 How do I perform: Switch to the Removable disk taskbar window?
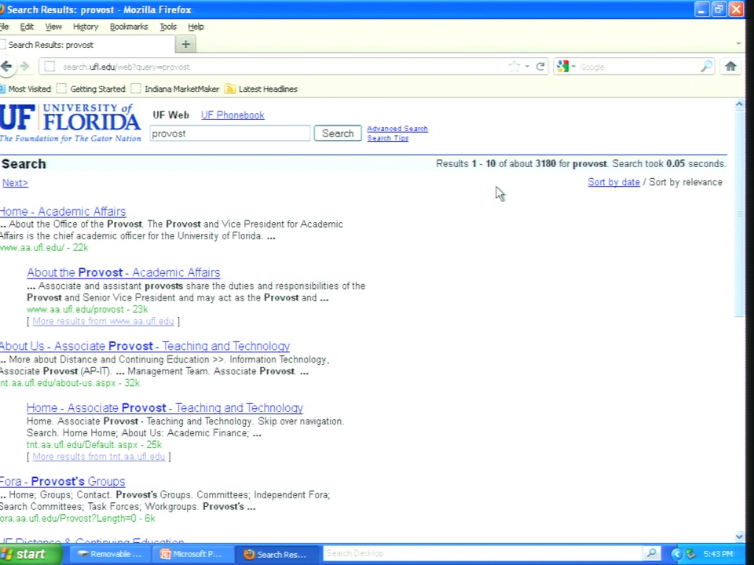(x=110, y=555)
